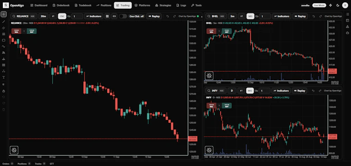Screen dimensions: 351x166
Task: Select the wave pattern drawing tool
Action: (4, 46)
